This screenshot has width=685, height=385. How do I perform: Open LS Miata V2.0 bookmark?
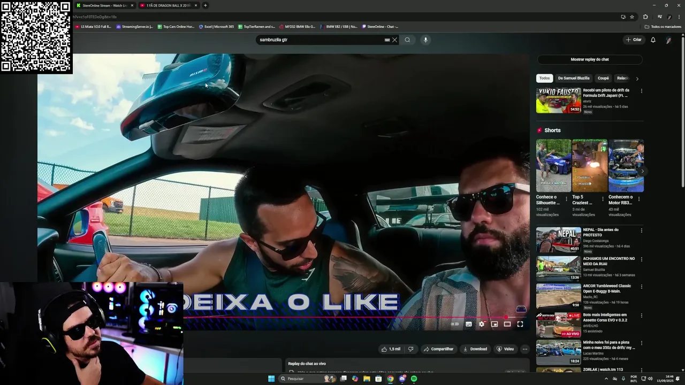tap(93, 26)
